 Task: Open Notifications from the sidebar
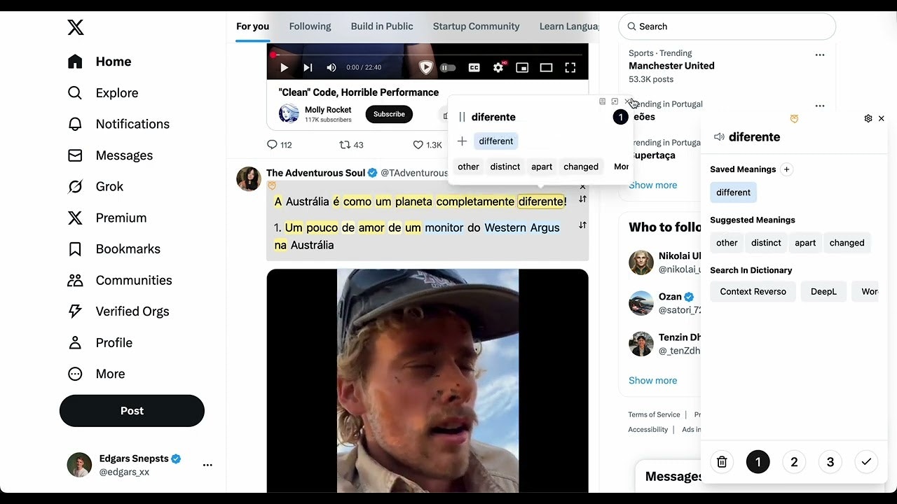(118, 124)
